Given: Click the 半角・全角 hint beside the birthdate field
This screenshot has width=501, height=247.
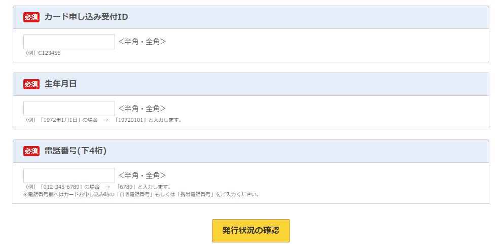Looking at the screenshot, I should point(142,109).
